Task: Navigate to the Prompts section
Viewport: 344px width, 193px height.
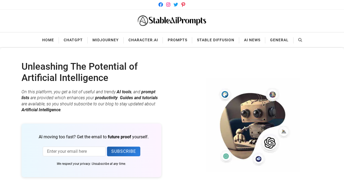Action: (x=177, y=40)
